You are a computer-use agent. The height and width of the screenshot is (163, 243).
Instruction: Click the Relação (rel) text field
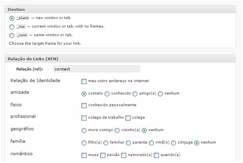tap(97, 69)
